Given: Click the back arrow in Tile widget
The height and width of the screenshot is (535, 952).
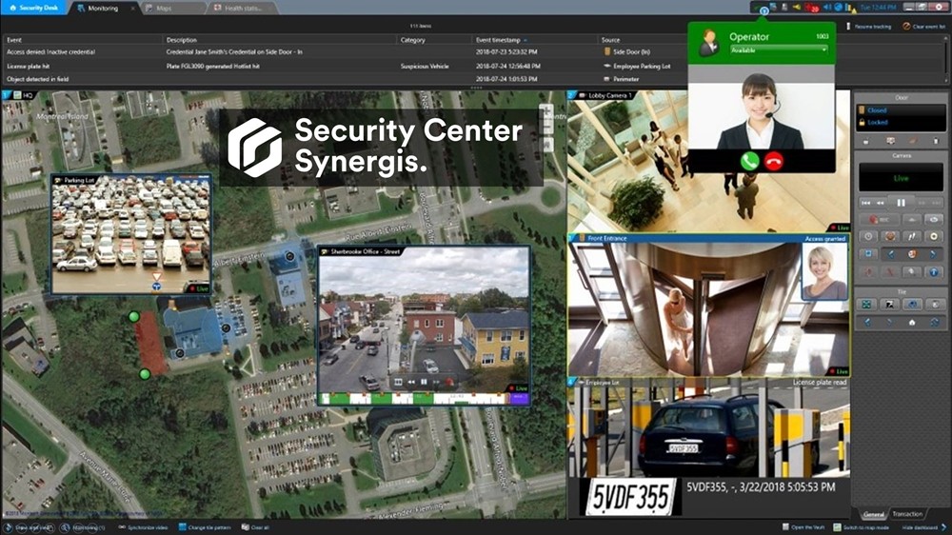Looking at the screenshot, I should 867,323.
